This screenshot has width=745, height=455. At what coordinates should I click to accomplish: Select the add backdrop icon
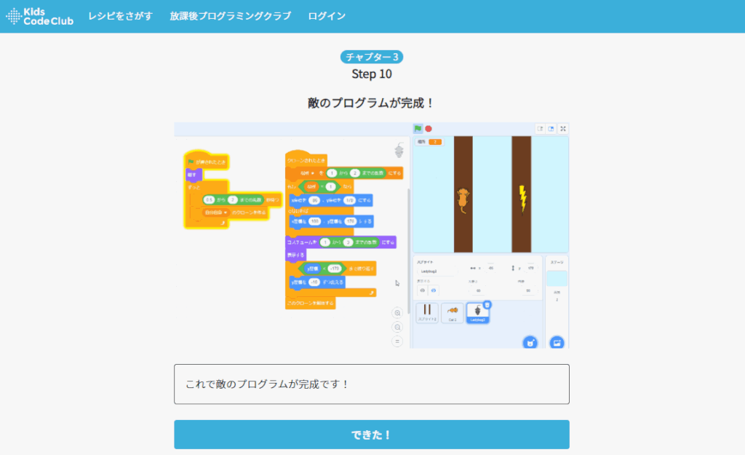557,341
